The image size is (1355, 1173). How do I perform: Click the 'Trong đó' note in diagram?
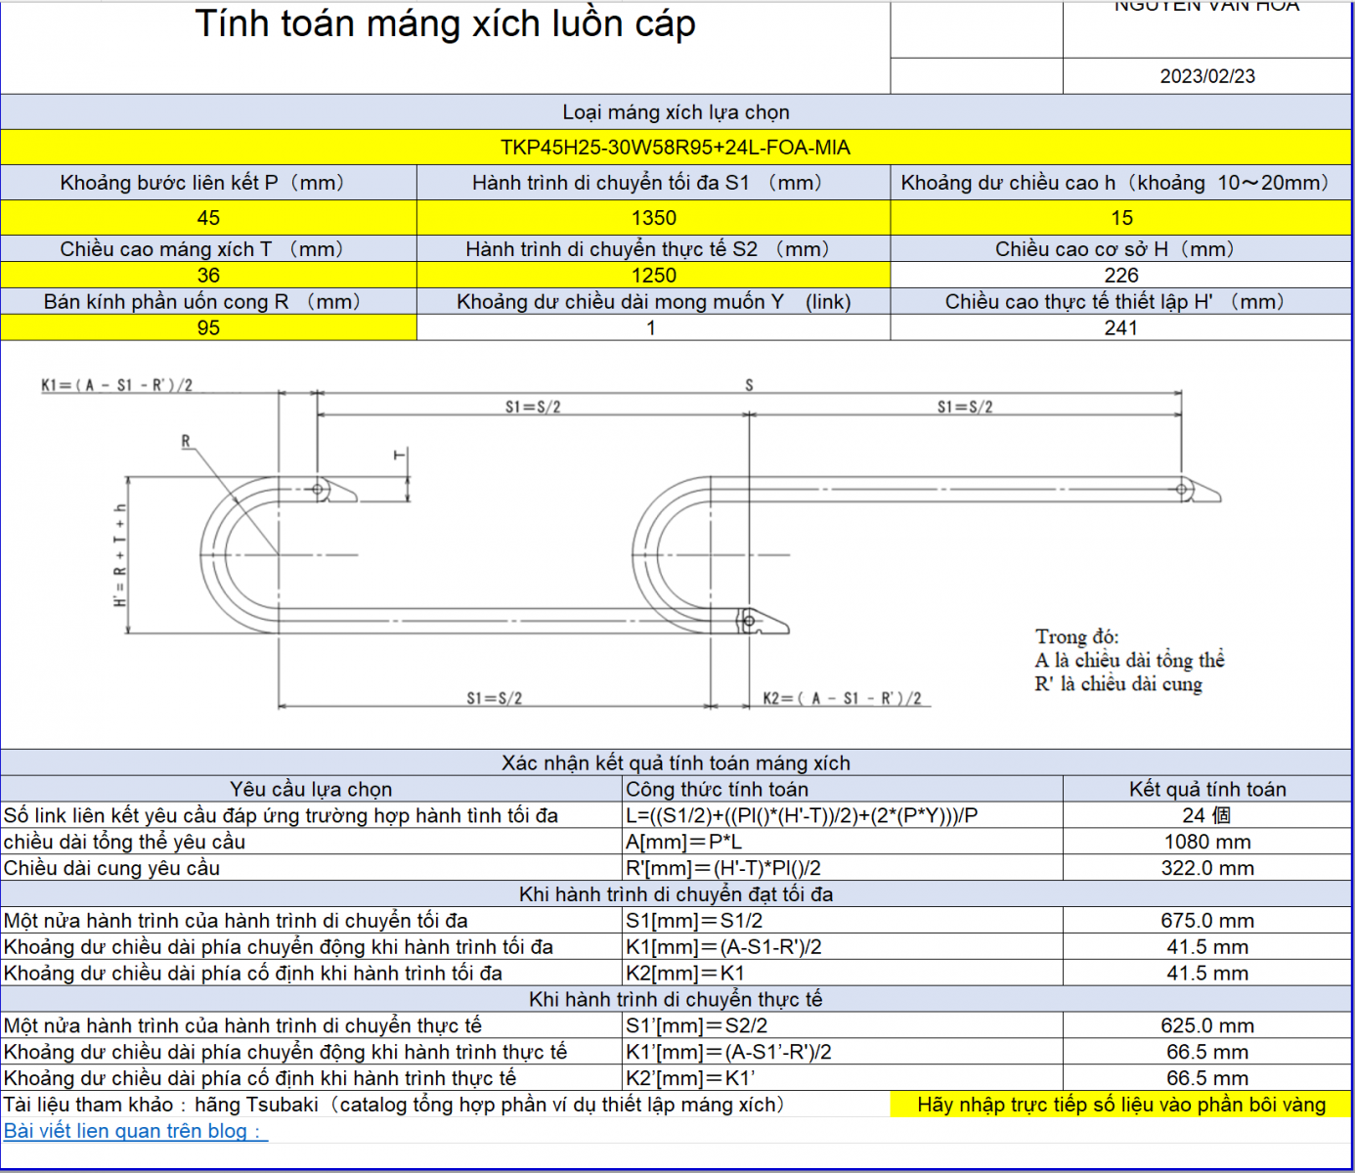pos(1129,660)
